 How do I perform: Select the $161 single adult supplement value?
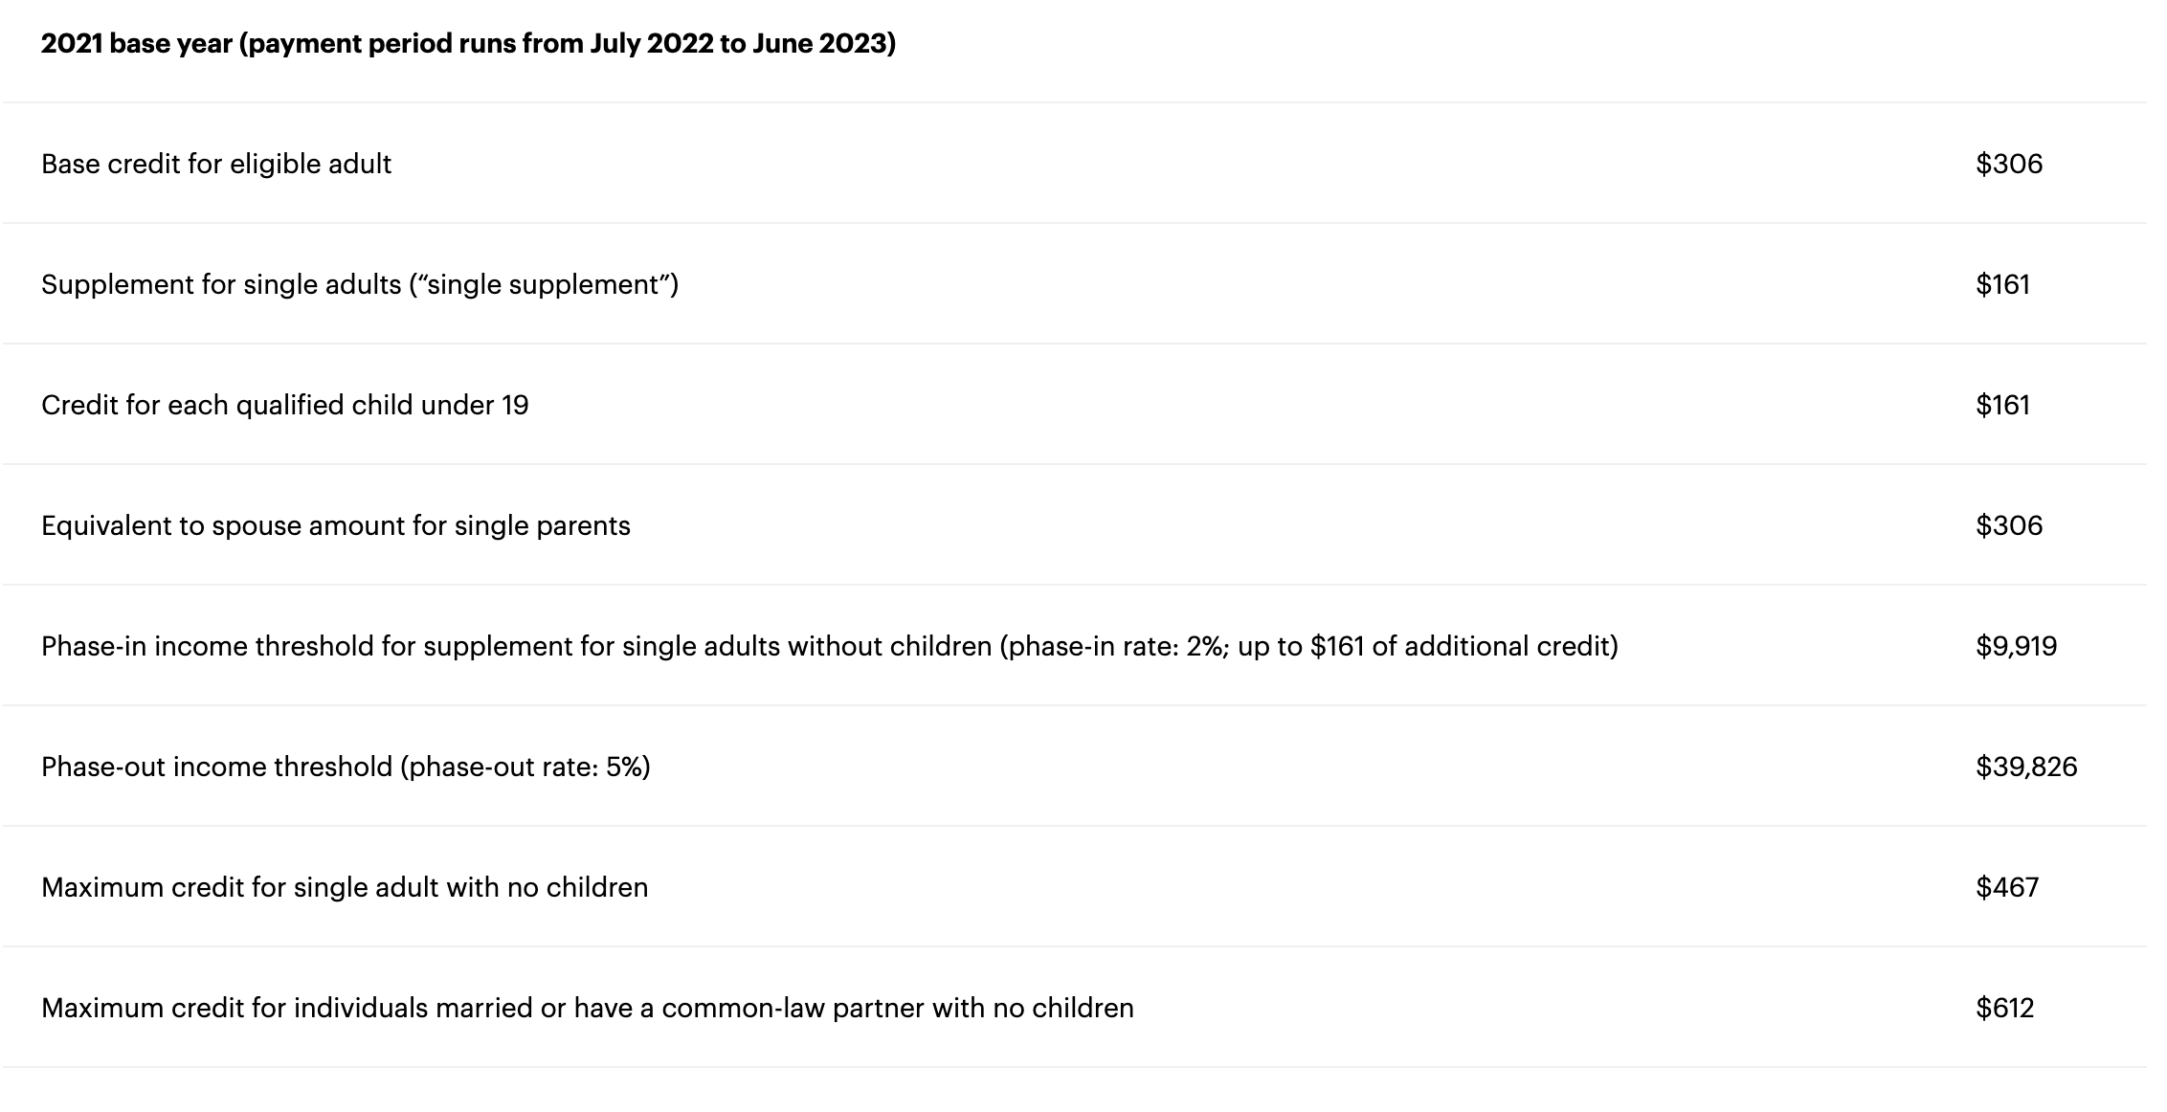2002,285
